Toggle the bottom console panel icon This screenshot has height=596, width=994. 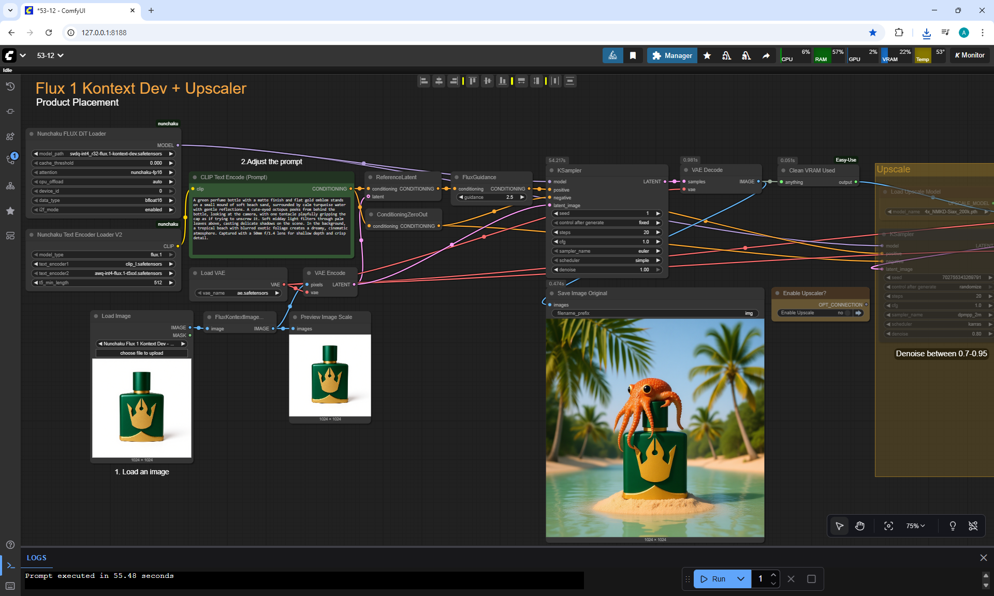(10, 565)
